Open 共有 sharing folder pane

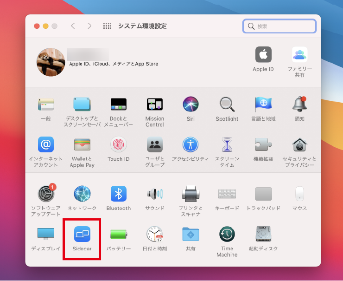pyautogui.click(x=191, y=234)
